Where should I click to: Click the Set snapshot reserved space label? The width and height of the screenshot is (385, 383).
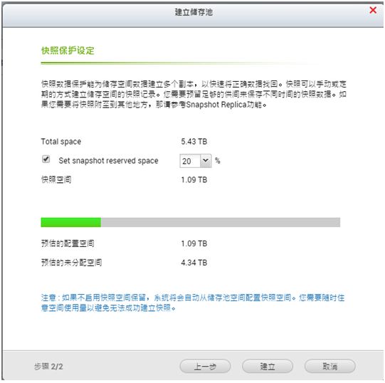point(108,161)
